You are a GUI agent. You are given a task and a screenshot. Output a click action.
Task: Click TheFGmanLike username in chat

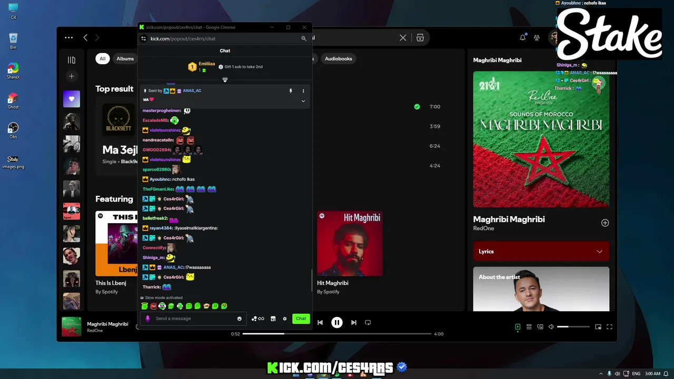click(158, 189)
